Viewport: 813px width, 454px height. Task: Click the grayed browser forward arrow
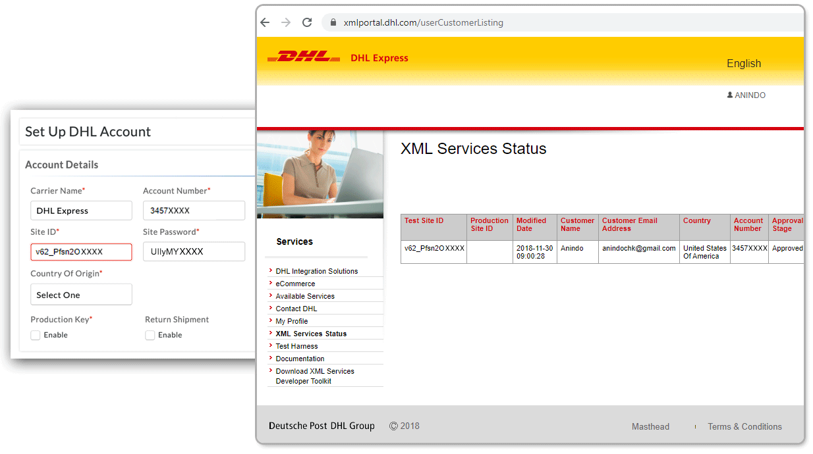(x=285, y=22)
